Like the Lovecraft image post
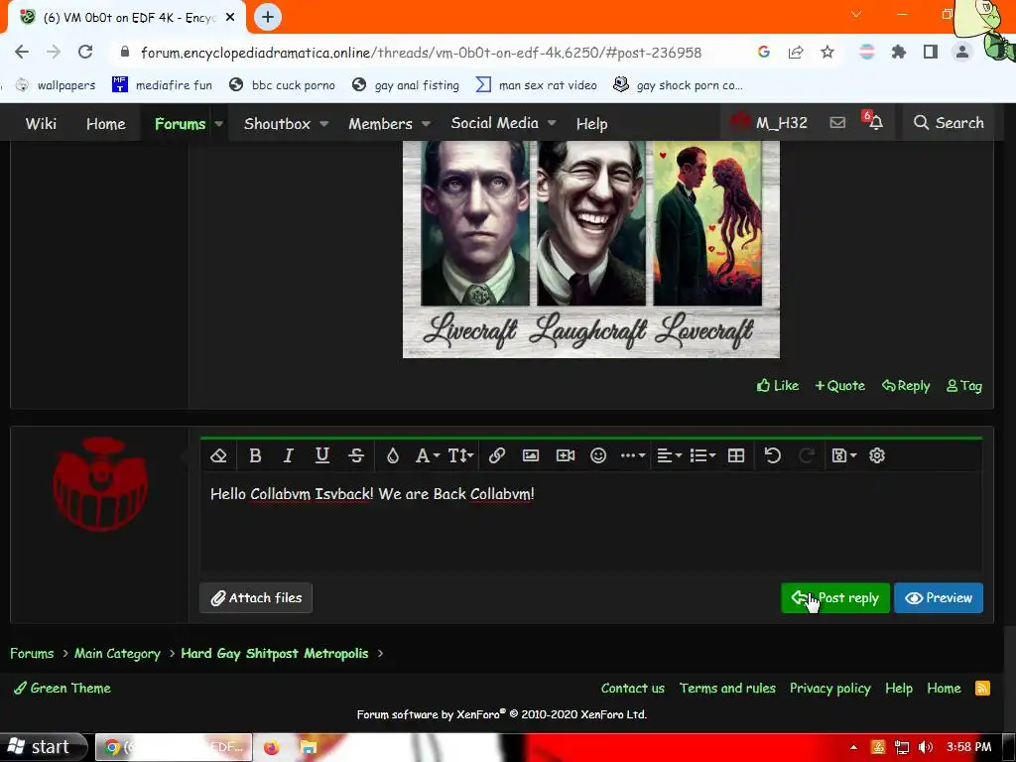This screenshot has width=1016, height=762. [778, 386]
